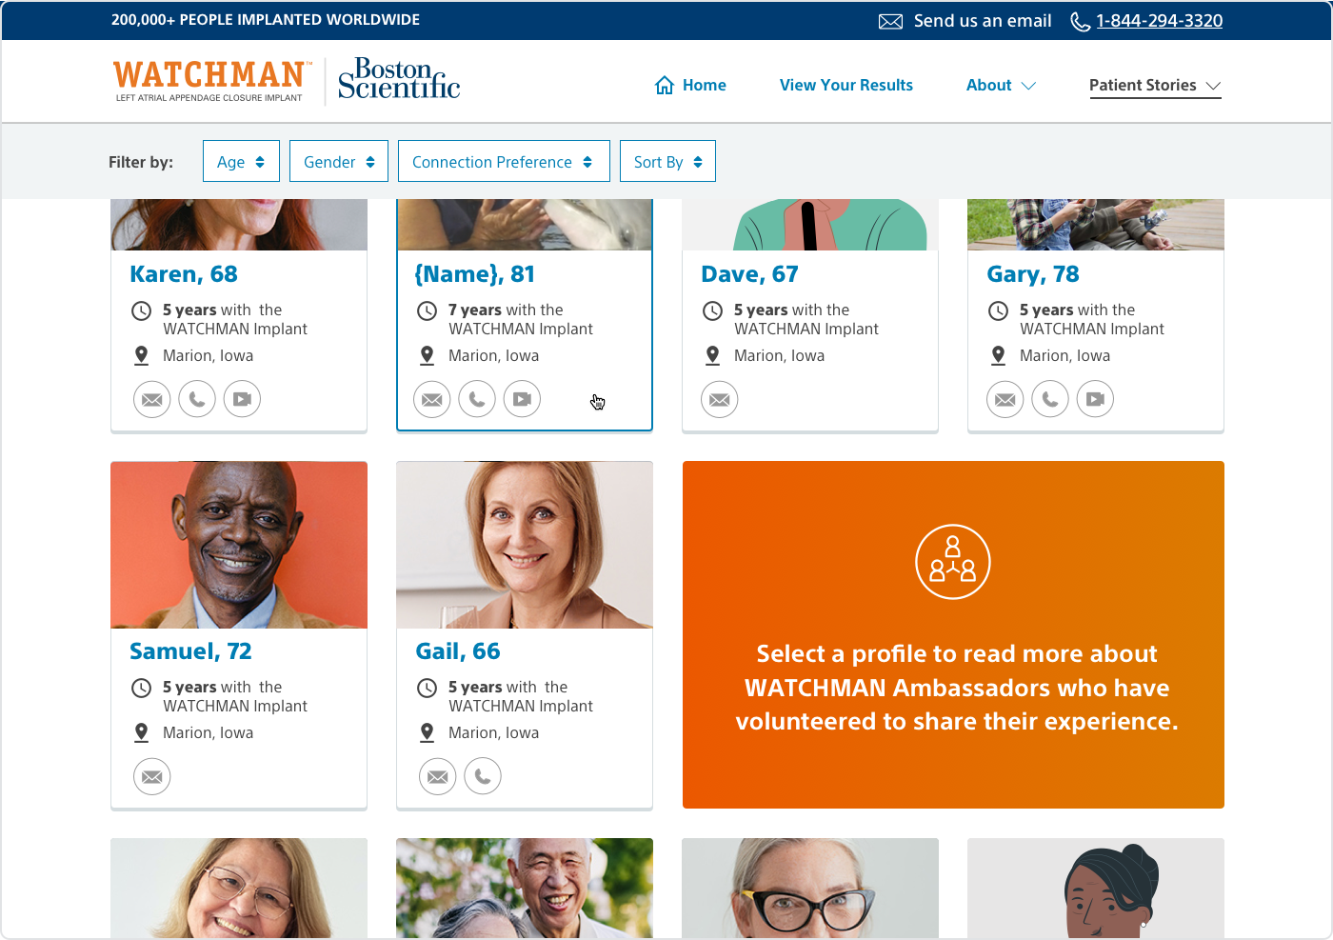Open the About navigation menu

click(1001, 86)
